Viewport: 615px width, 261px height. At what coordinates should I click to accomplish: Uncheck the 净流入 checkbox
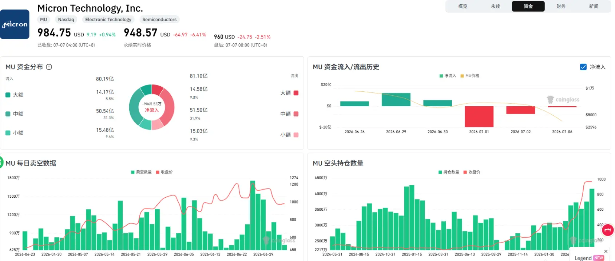[583, 67]
